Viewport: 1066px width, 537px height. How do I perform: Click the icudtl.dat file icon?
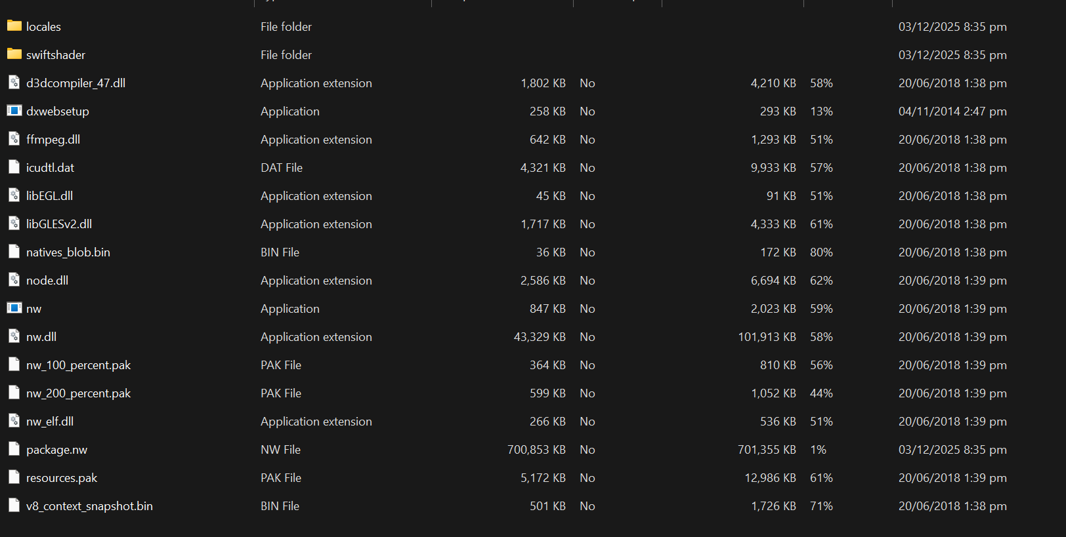[x=14, y=167]
